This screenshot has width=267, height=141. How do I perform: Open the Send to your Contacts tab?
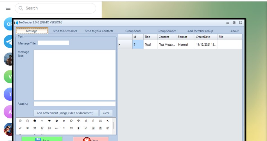(x=99, y=31)
